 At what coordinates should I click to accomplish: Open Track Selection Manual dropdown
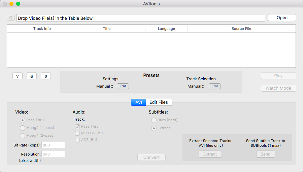pos(196,86)
